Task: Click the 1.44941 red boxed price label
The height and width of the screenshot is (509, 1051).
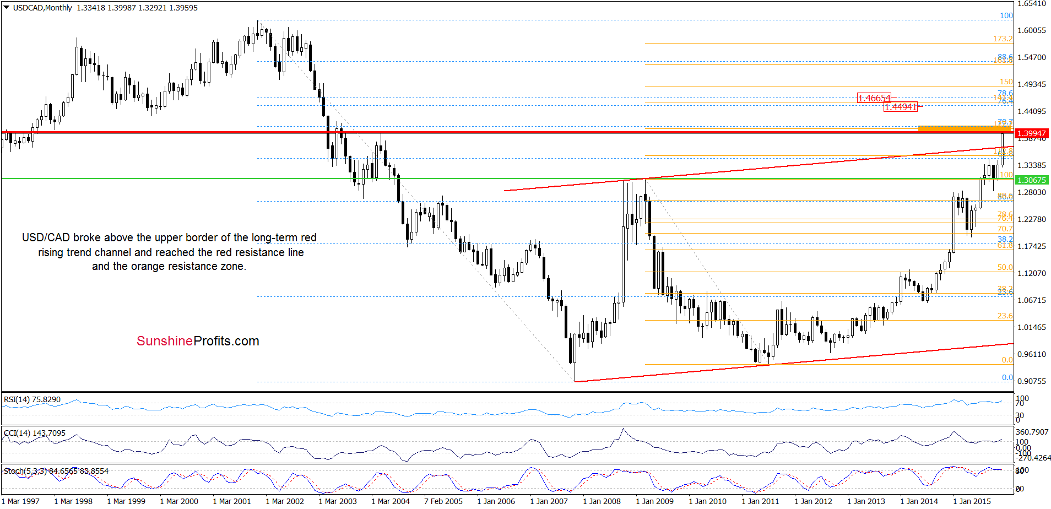Action: click(x=901, y=107)
